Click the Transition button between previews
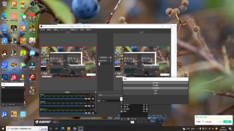Viewport: 234px width, 131px height. coord(104,57)
